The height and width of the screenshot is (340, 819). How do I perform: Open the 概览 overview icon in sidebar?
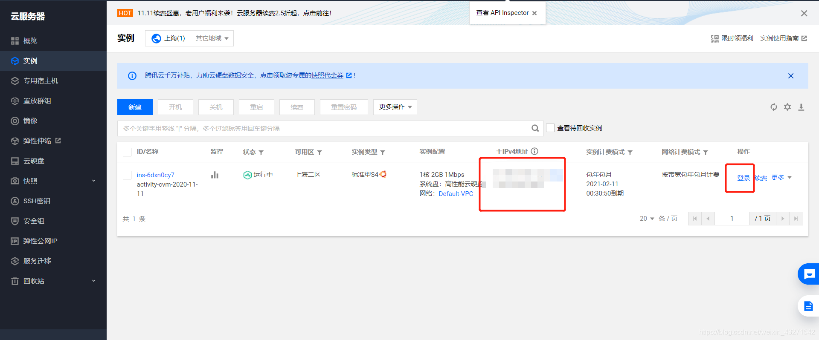point(15,41)
